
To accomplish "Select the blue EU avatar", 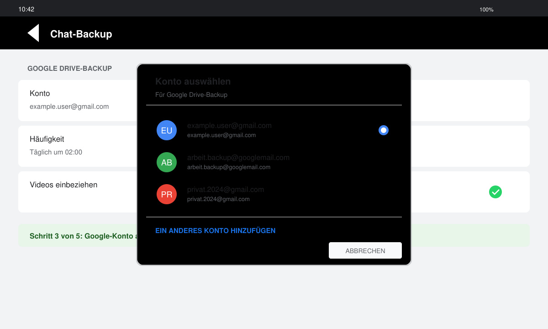I will (x=167, y=130).
